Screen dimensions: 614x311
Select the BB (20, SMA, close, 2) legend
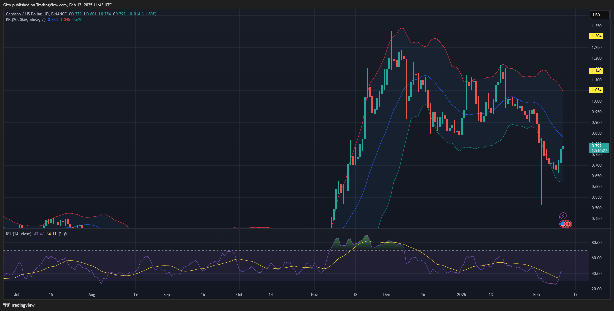tap(25, 20)
